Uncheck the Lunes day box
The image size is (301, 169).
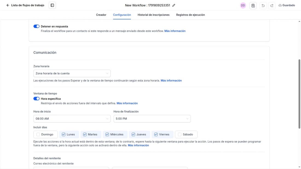coord(63,135)
